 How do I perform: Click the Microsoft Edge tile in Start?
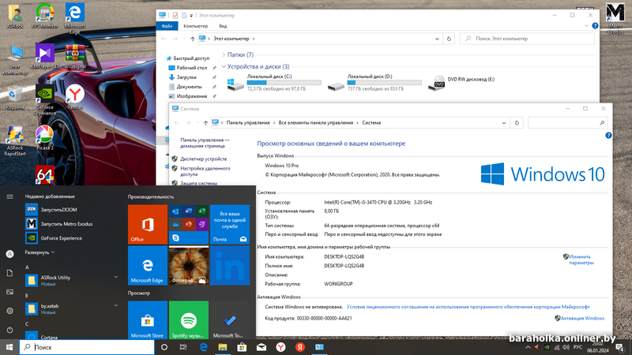pos(147,265)
